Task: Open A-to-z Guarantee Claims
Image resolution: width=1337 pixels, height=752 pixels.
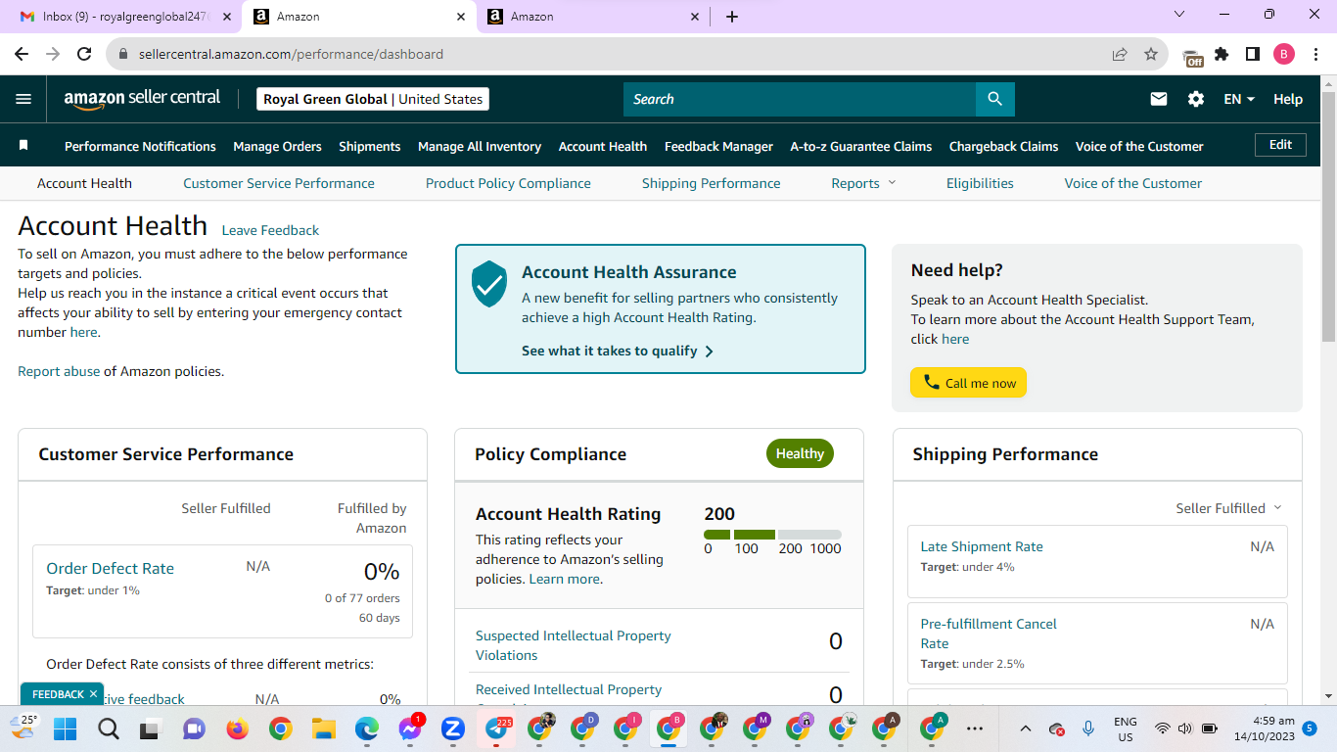Action: point(861,146)
